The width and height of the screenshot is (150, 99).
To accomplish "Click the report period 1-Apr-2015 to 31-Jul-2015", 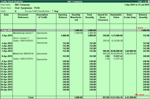I will tap(137, 5).
